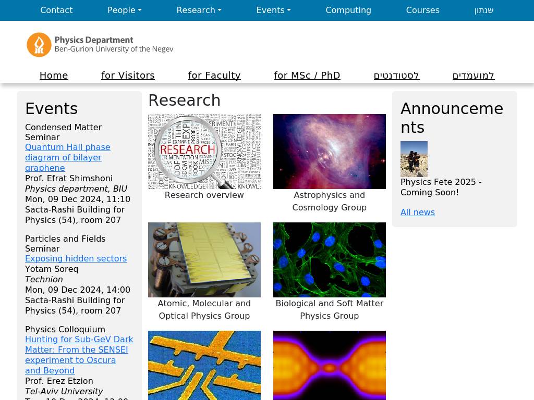This screenshot has width=534, height=400.
Task: Open Hunting for Sub-GeV Dark Matter colloquium link
Action: coord(79,355)
